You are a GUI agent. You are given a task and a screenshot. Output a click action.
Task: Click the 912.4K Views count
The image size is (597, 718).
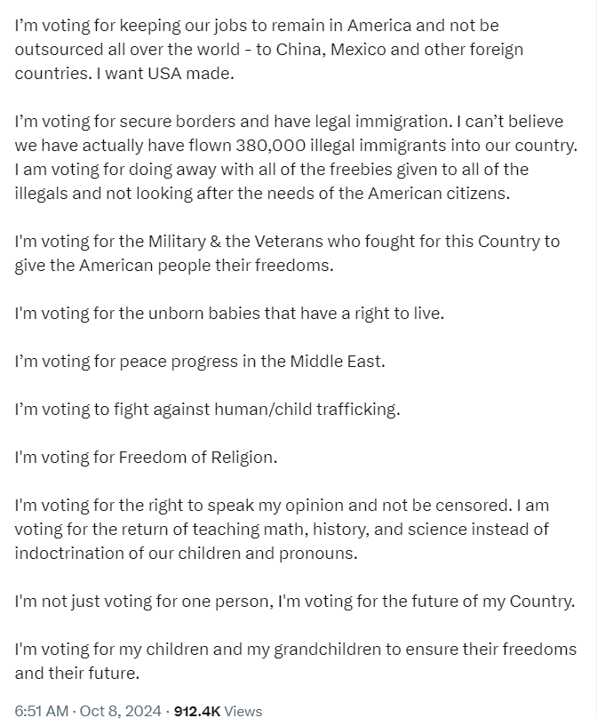click(x=218, y=710)
